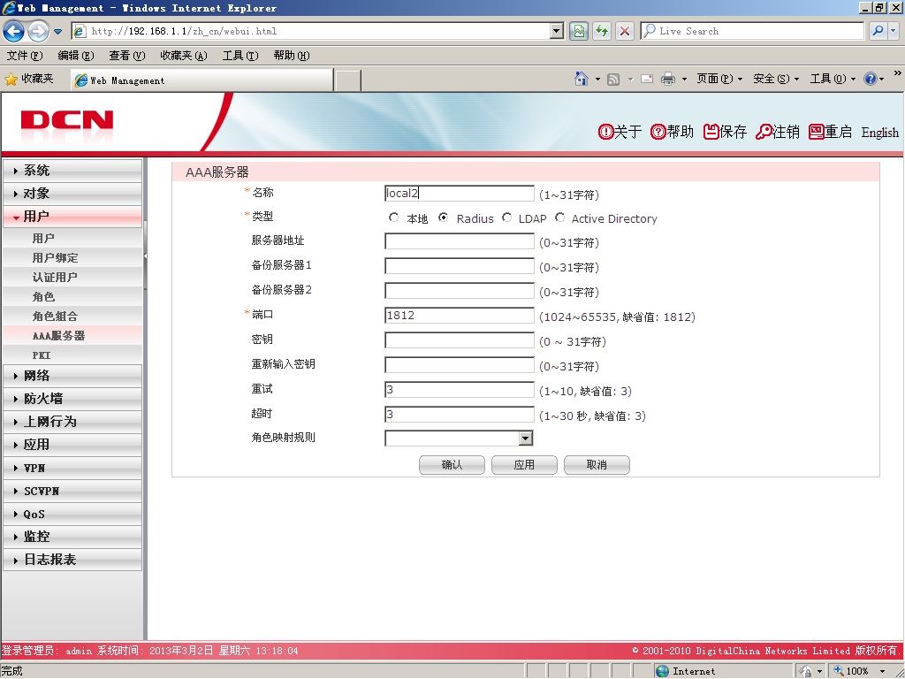Open the 工具(T) menu

[240, 56]
